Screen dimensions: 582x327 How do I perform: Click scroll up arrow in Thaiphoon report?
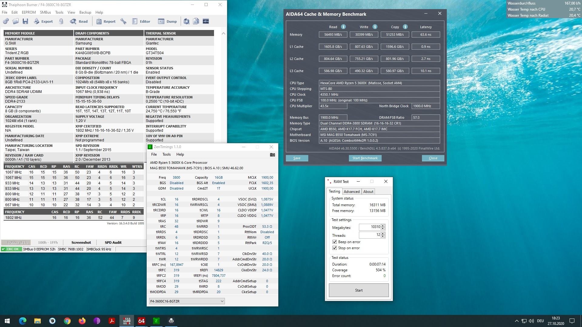point(223,33)
